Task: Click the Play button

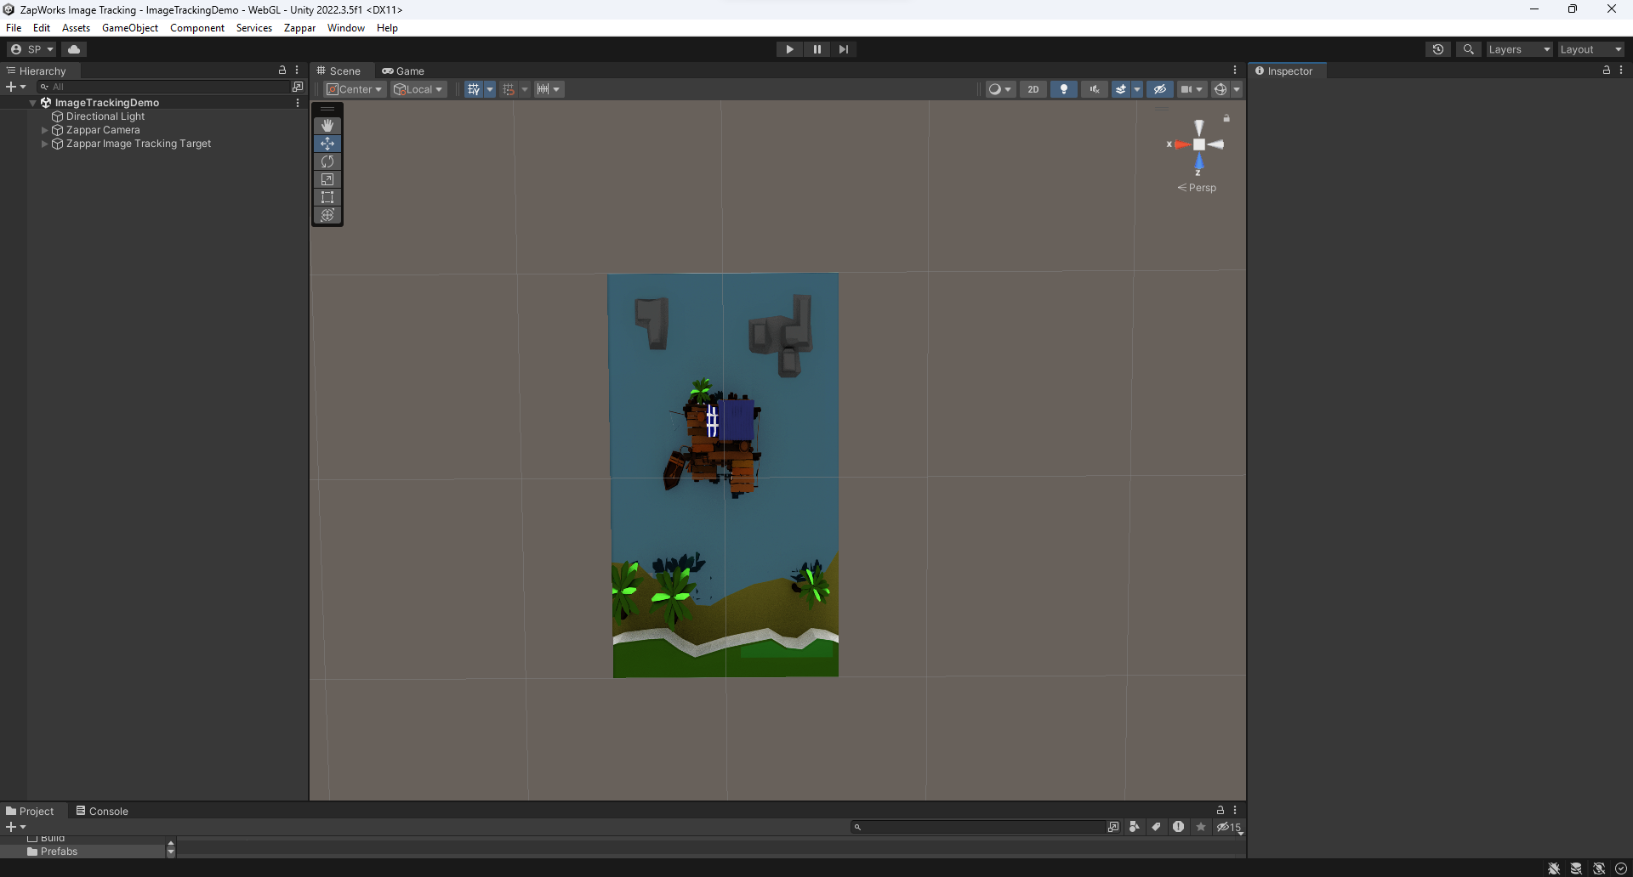Action: point(789,49)
